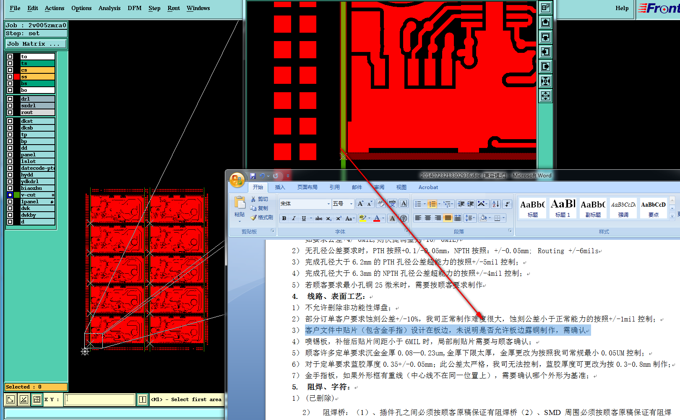The image size is (680, 420).
Task: Click the Grow Font icon in Word
Action: (x=360, y=204)
